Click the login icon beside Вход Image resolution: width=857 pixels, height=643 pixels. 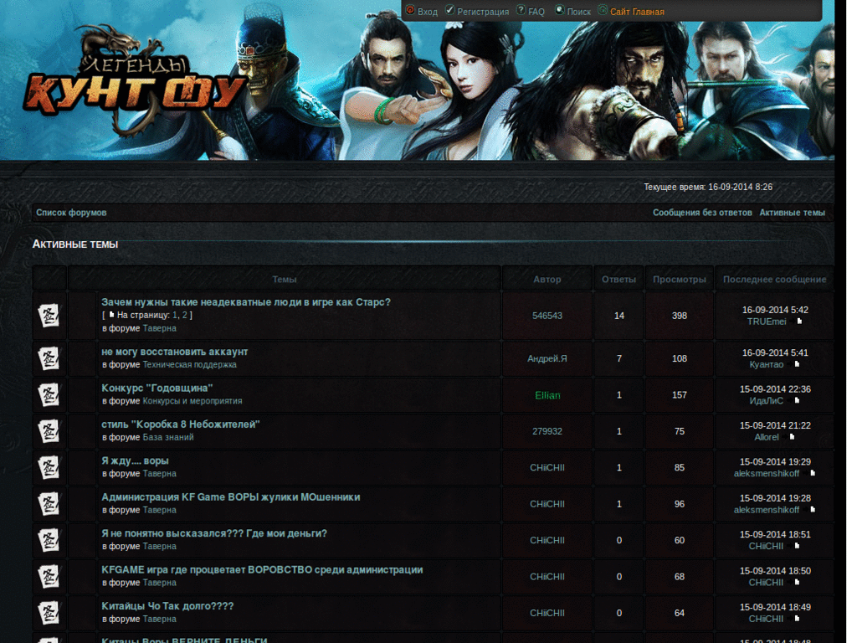tap(410, 10)
